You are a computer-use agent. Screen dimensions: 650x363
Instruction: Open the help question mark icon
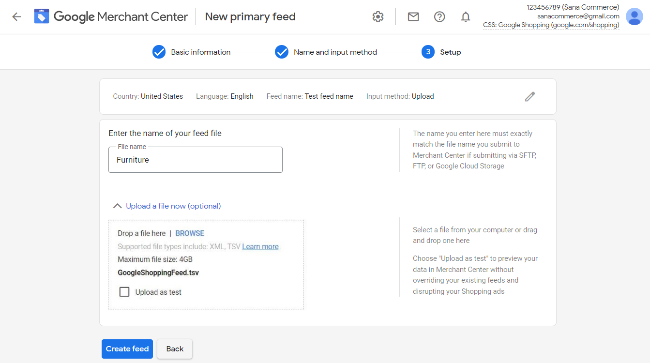point(439,17)
